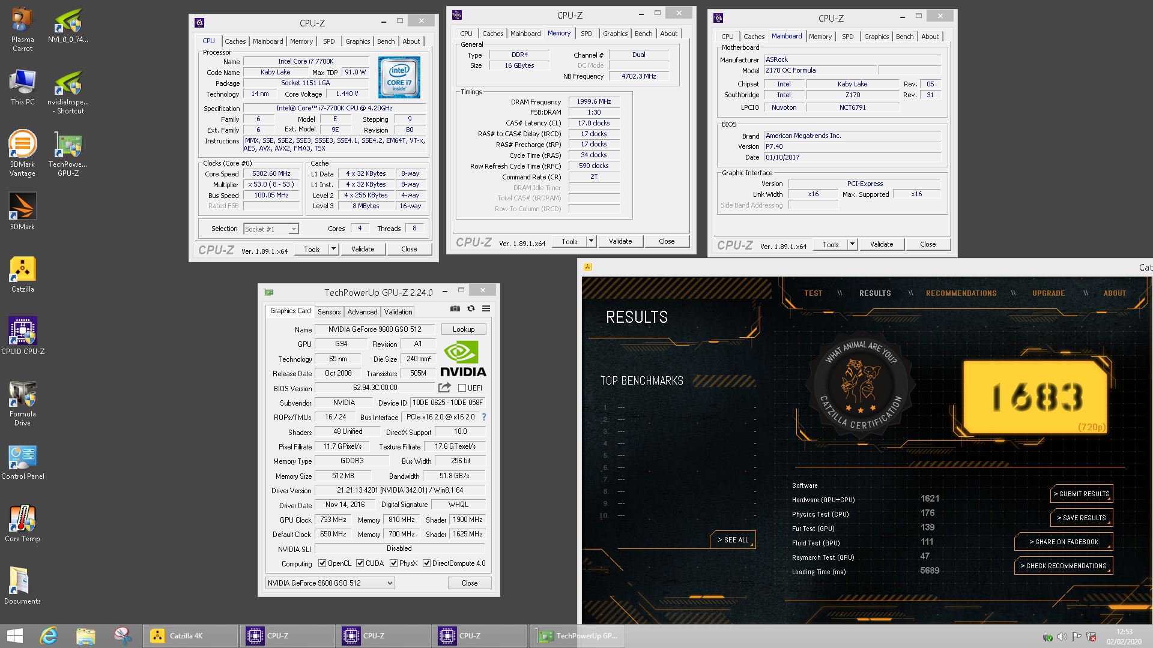Open Snipping Tool from taskbar
This screenshot has width=1153, height=648.
click(123, 636)
